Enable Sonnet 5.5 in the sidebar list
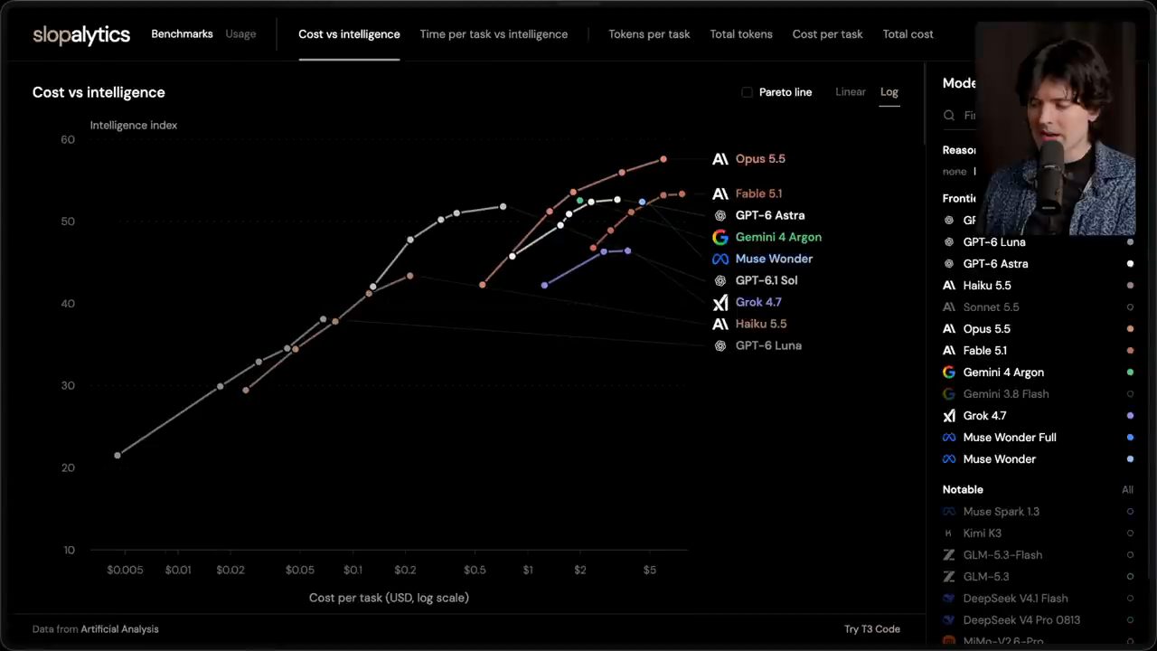The width and height of the screenshot is (1157, 651). 1039,307
